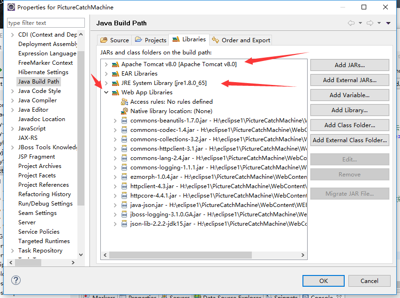Click the EAR Libraries icon
Image resolution: width=400 pixels, height=298 pixels.
[115, 74]
